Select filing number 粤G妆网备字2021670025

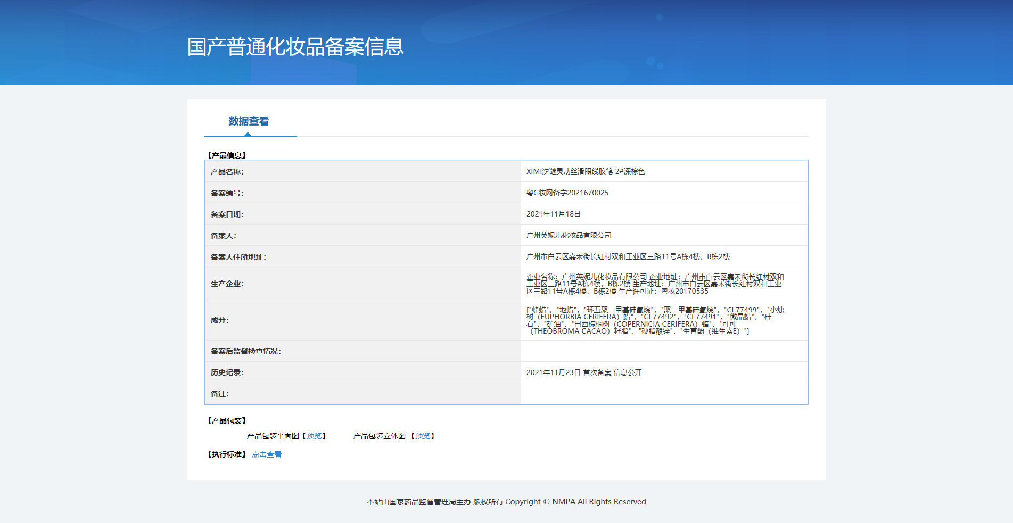tap(567, 193)
